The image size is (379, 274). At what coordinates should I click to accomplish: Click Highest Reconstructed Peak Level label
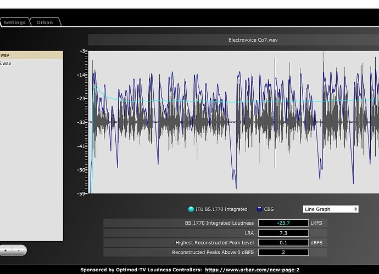tap(215, 243)
